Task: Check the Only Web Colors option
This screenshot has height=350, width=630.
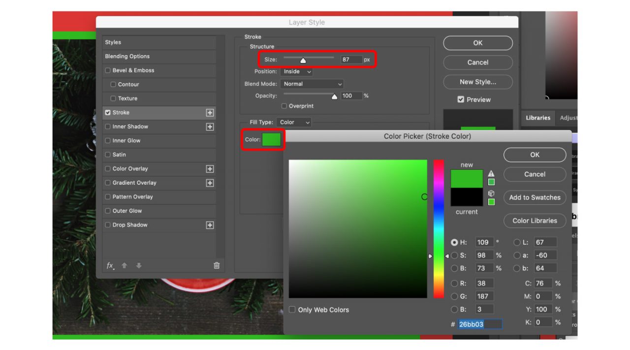Action: 292,309
